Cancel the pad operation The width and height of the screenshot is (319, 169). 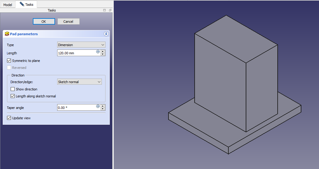click(x=68, y=22)
